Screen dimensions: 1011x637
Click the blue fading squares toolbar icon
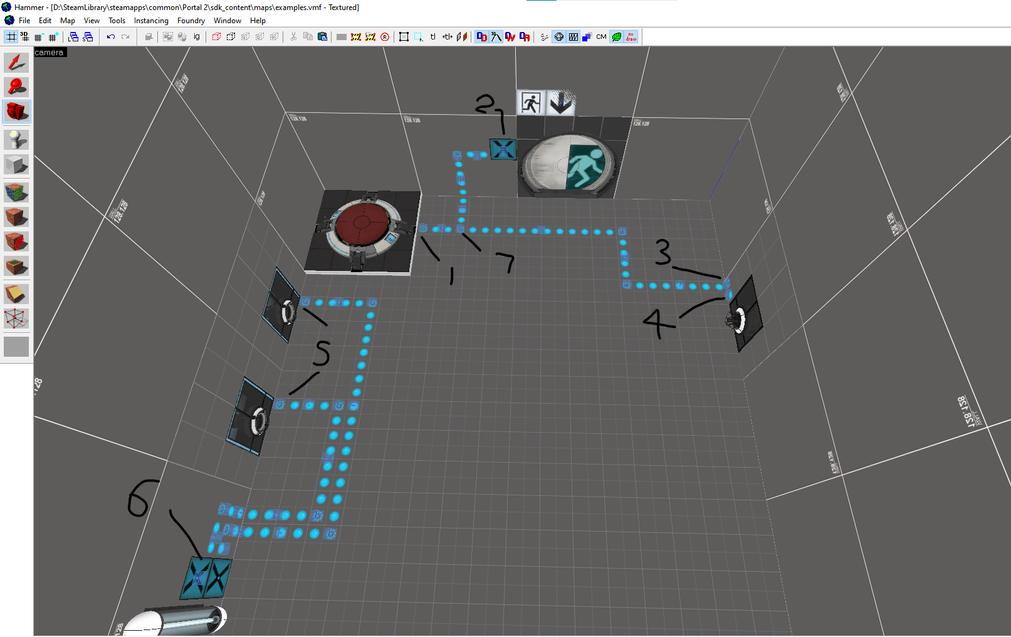pyautogui.click(x=587, y=37)
